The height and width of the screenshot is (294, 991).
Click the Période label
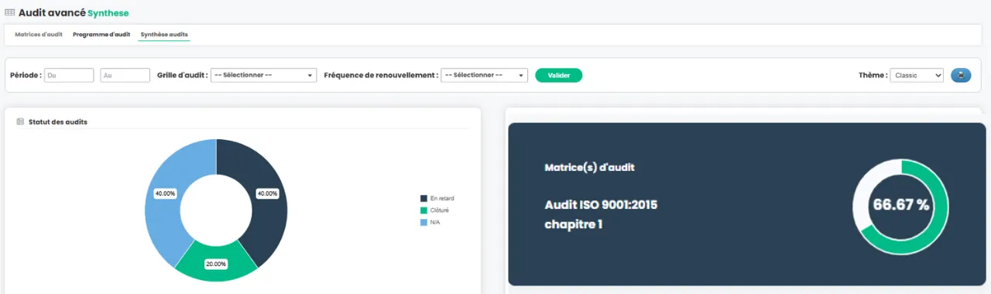click(26, 75)
